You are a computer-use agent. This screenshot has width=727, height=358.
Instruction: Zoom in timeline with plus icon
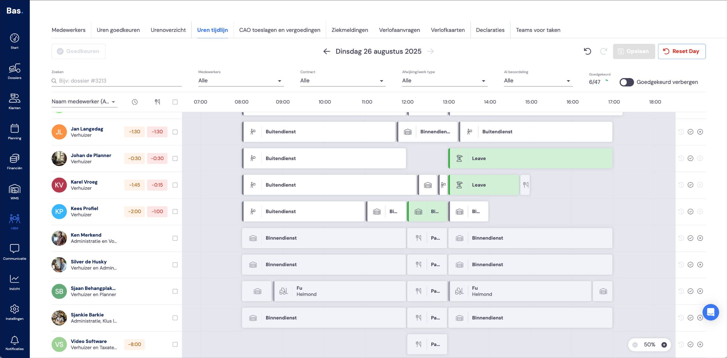point(664,345)
